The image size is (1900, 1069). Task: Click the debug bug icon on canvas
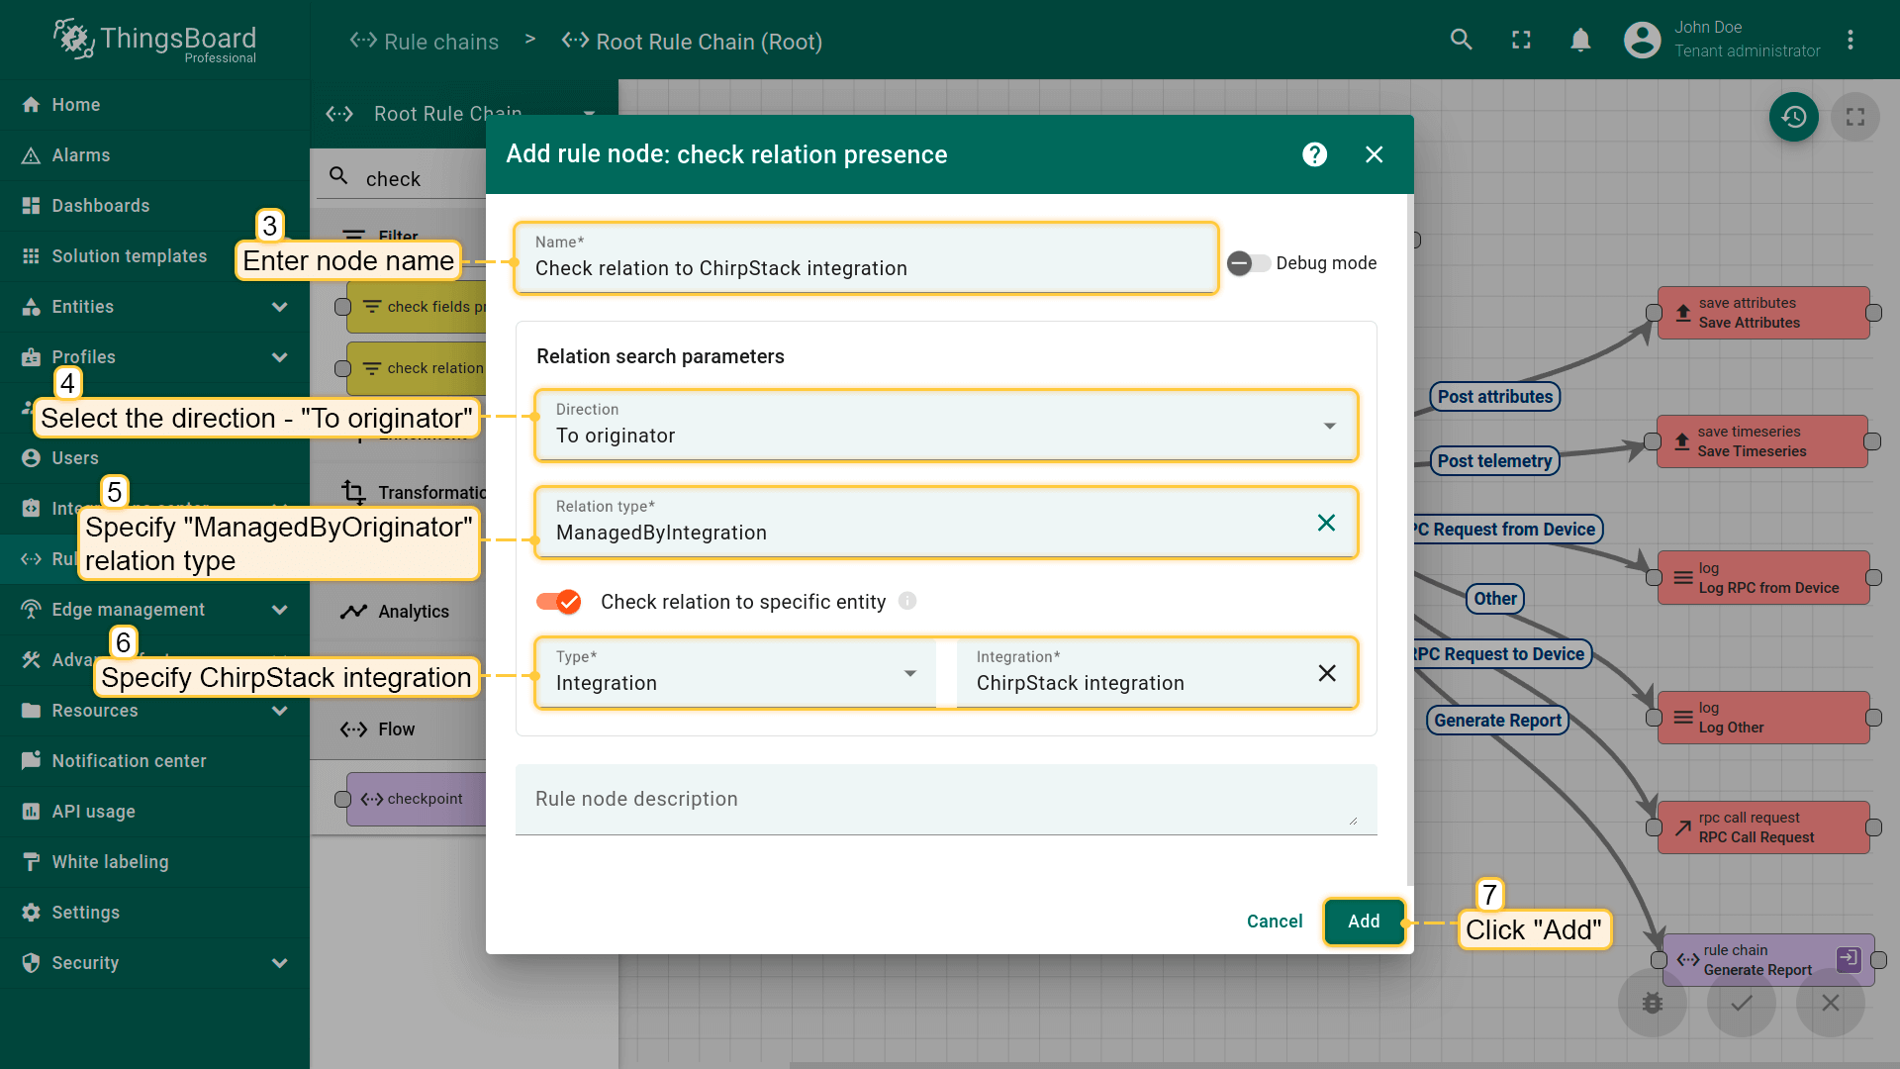[x=1652, y=1003]
